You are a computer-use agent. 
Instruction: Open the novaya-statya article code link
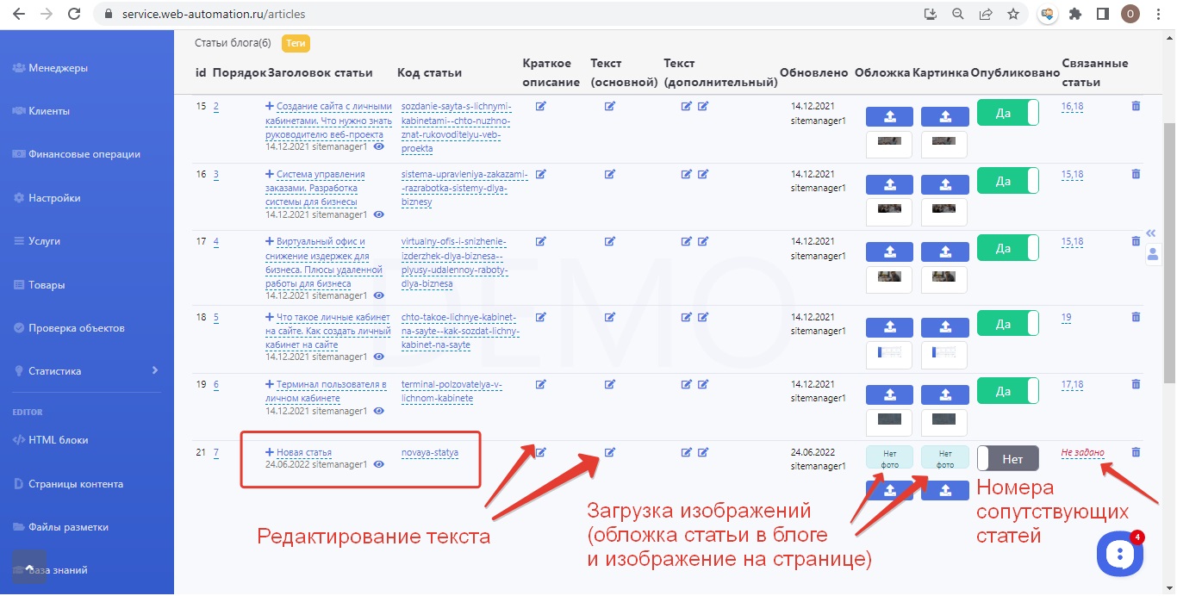[x=429, y=452]
